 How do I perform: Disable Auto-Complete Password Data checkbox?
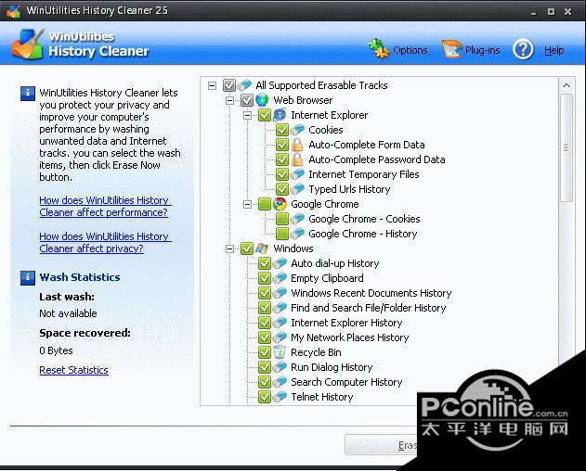click(281, 159)
